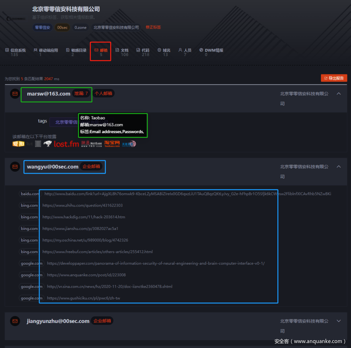Screen dimensions: 351x348
Task: Click bing.com badge beside zhihu link
Action: 29,205
